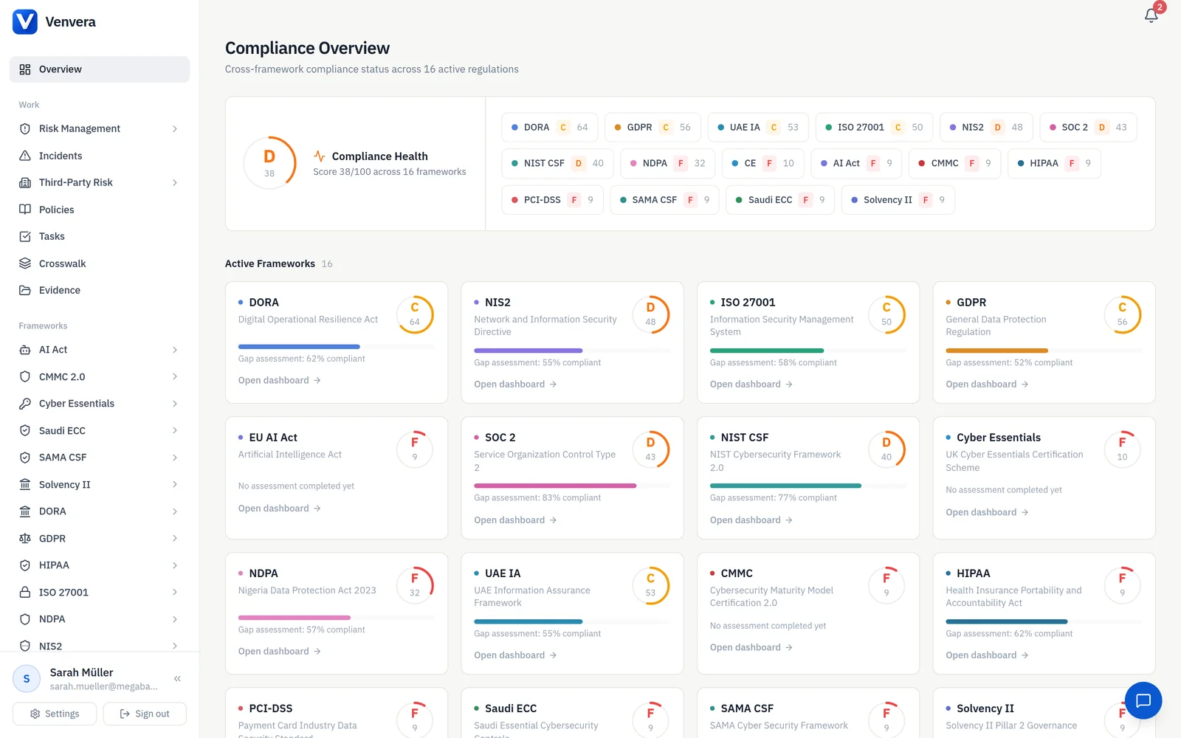
Task: Click NIST CSF card's 77% progress bar
Action: click(x=808, y=486)
